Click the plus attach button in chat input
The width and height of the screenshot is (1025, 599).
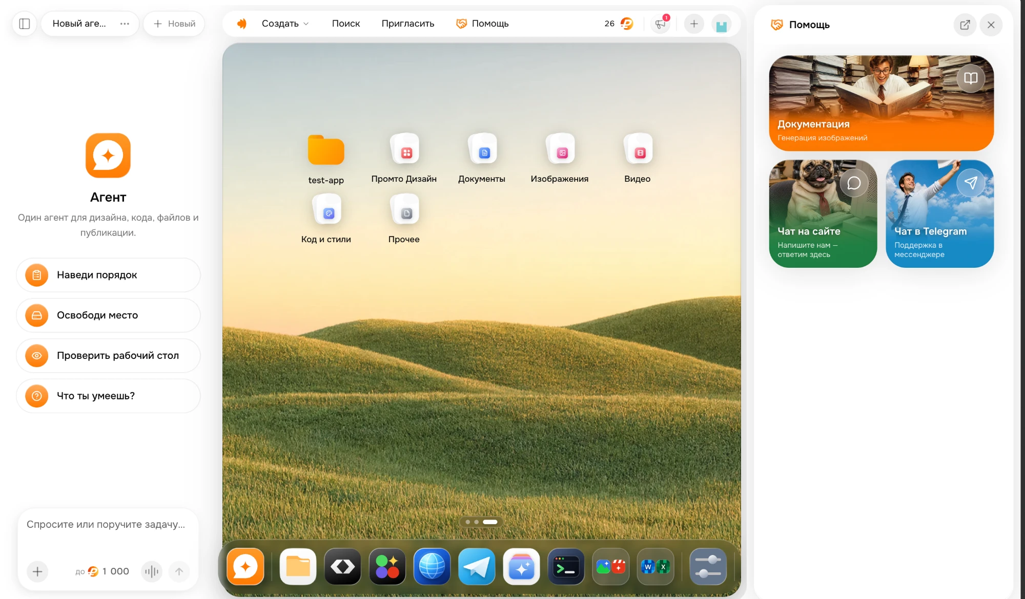tap(37, 571)
